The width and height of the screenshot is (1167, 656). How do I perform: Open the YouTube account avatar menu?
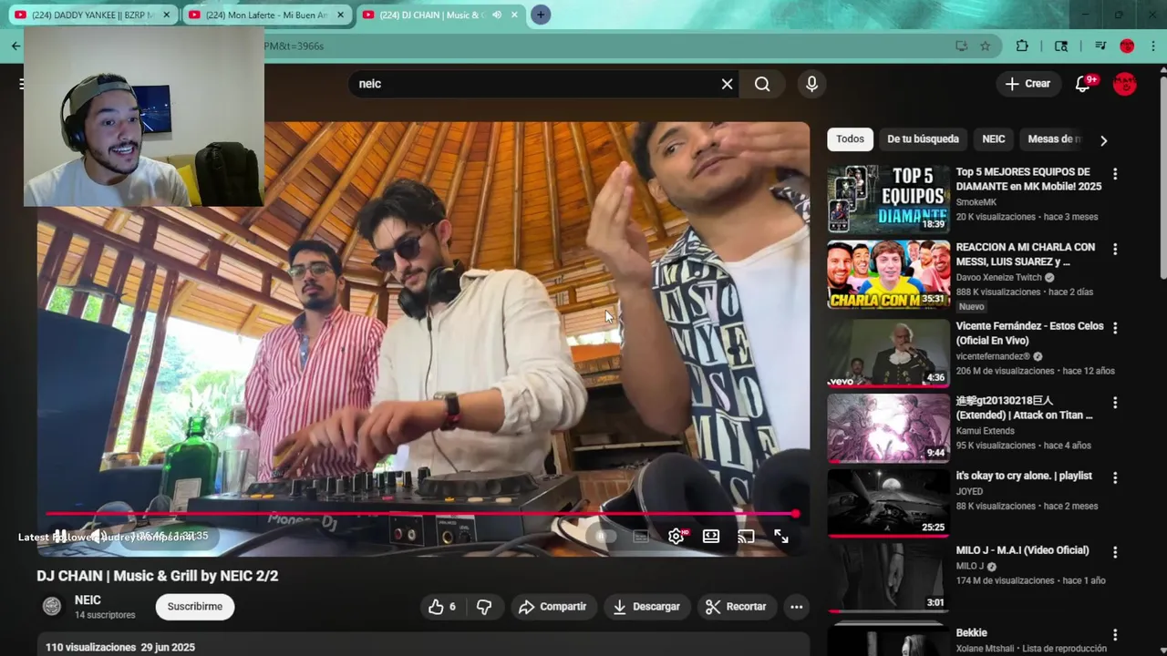(x=1125, y=84)
